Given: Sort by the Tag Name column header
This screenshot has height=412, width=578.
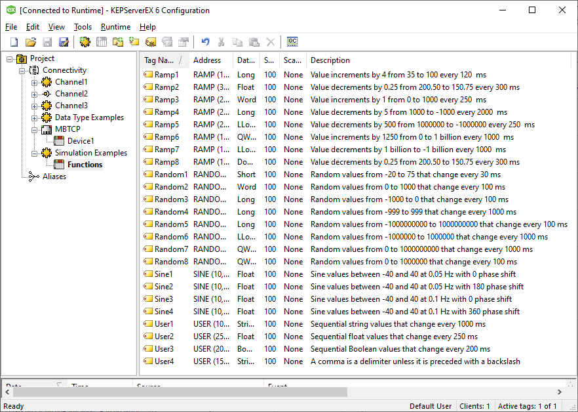Looking at the screenshot, I should (164, 60).
